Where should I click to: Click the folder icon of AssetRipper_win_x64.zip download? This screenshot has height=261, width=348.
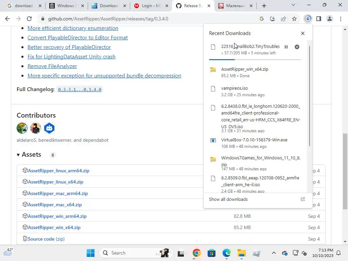213,69
